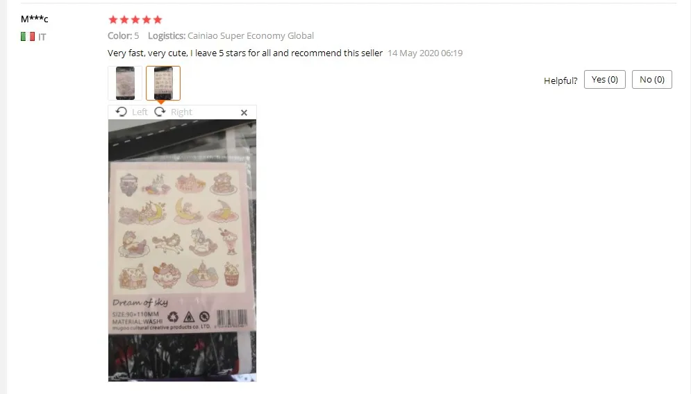This screenshot has height=394, width=691.
Task: Click the fifth red rating star
Action: [158, 19]
